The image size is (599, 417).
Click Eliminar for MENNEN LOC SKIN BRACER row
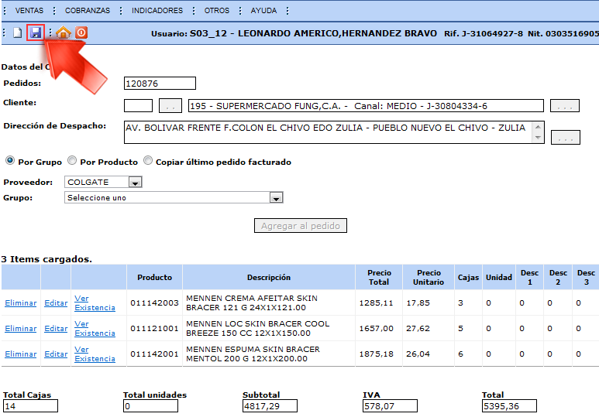click(21, 329)
